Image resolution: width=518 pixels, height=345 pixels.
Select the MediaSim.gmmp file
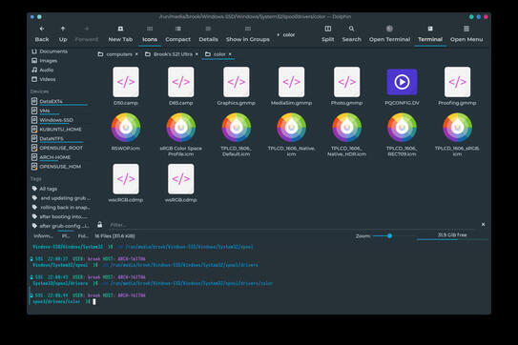click(x=291, y=86)
